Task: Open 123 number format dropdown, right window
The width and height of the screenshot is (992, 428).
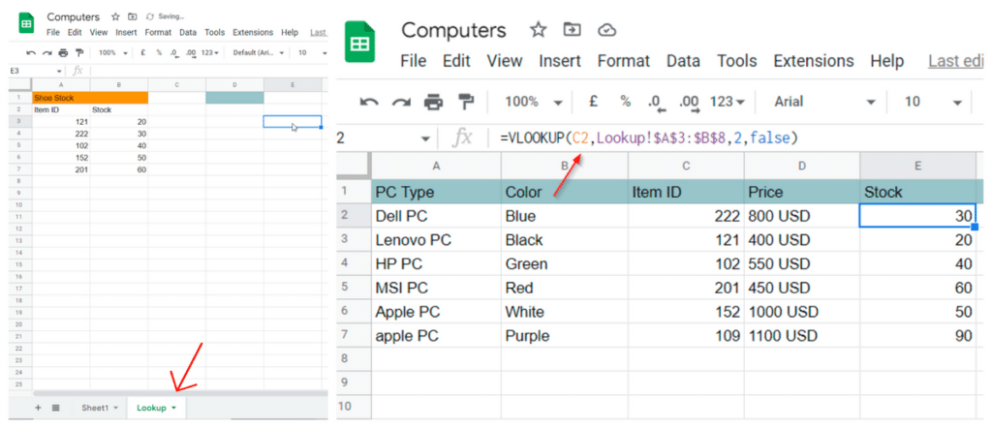Action: 728,102
